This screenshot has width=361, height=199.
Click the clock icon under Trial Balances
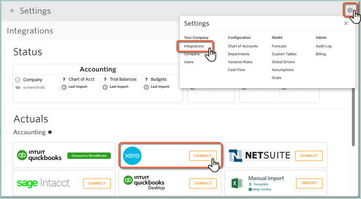coord(105,87)
